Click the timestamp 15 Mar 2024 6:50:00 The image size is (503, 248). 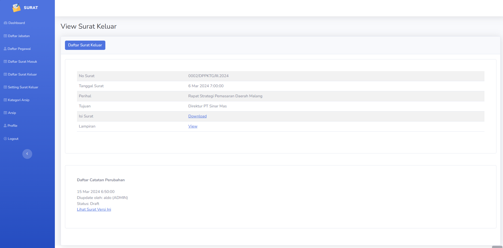tap(96, 192)
